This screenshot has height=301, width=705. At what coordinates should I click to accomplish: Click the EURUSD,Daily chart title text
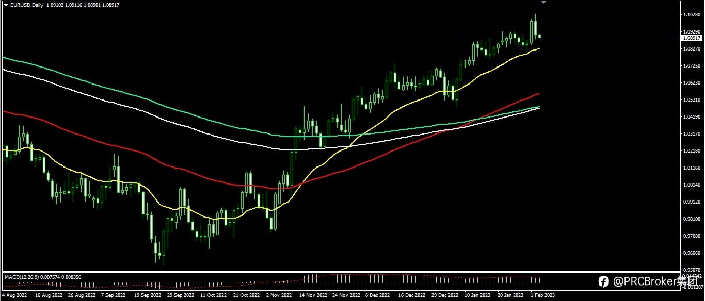tap(27, 5)
